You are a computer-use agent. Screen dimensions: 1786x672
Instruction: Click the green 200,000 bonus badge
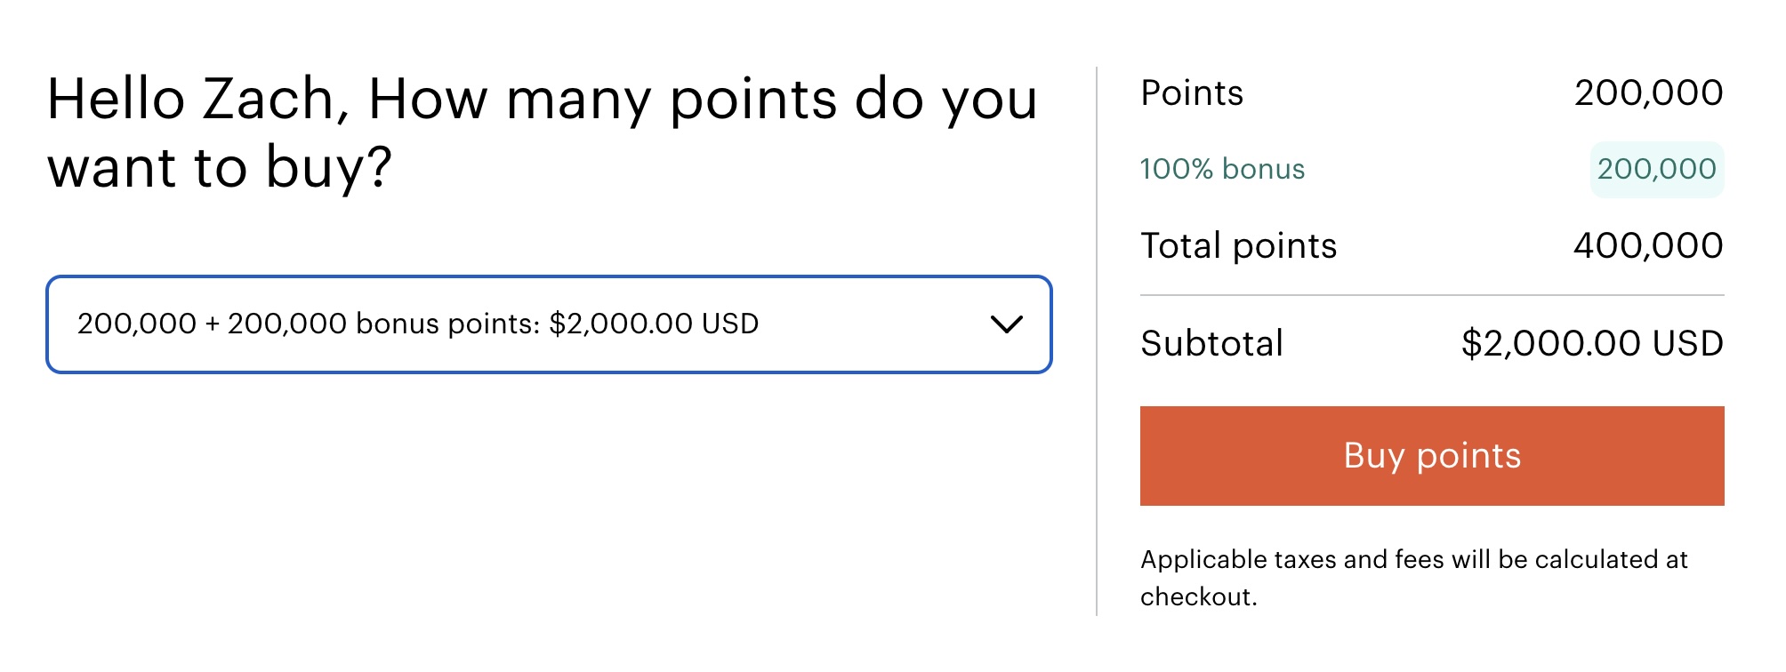pyautogui.click(x=1656, y=169)
